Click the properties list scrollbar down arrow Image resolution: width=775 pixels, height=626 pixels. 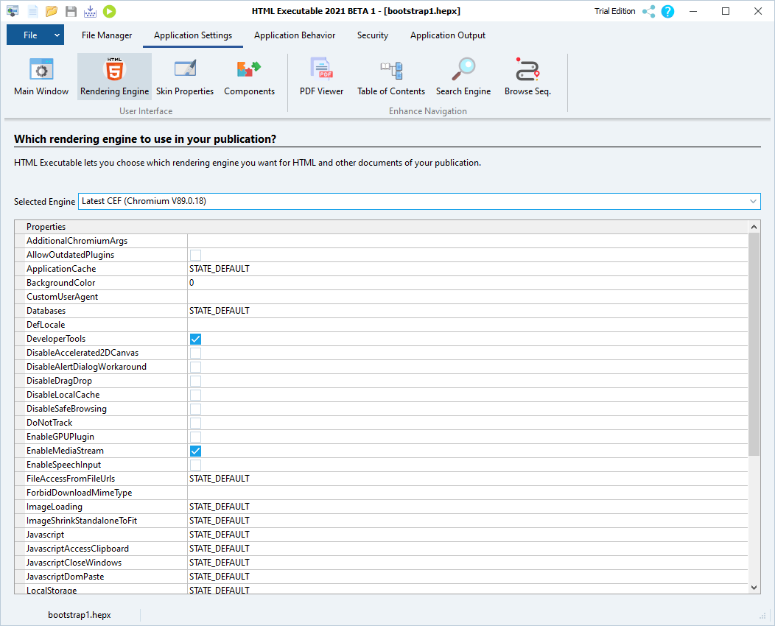pos(753,586)
